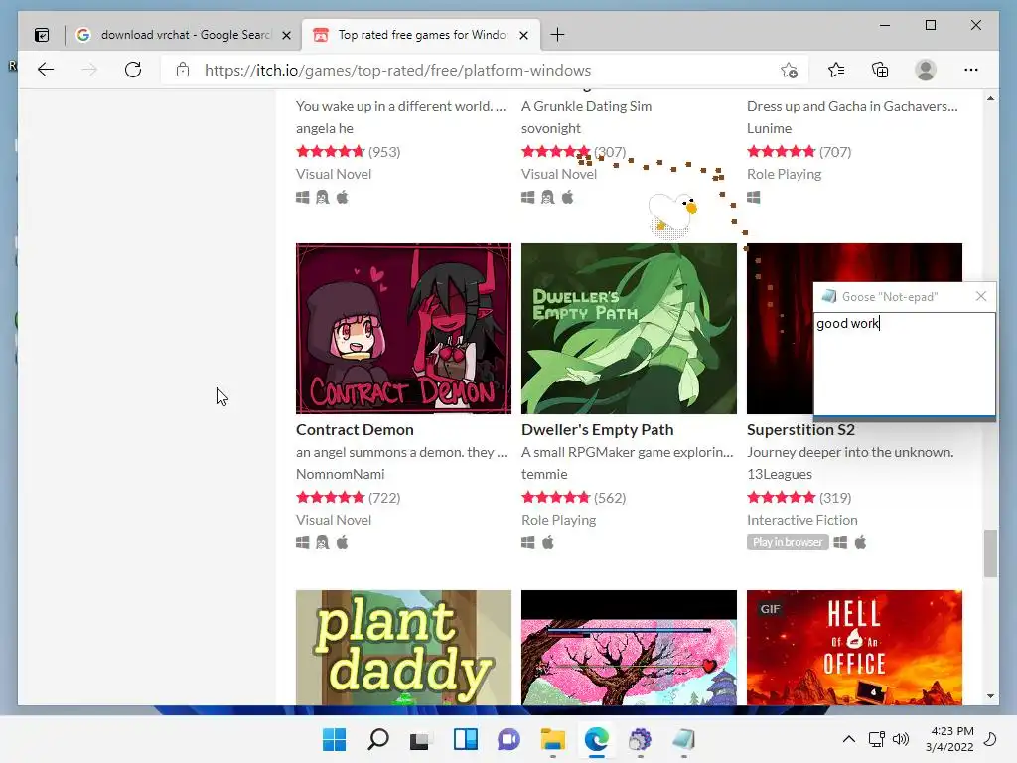Close the Google Search tab

[286, 35]
